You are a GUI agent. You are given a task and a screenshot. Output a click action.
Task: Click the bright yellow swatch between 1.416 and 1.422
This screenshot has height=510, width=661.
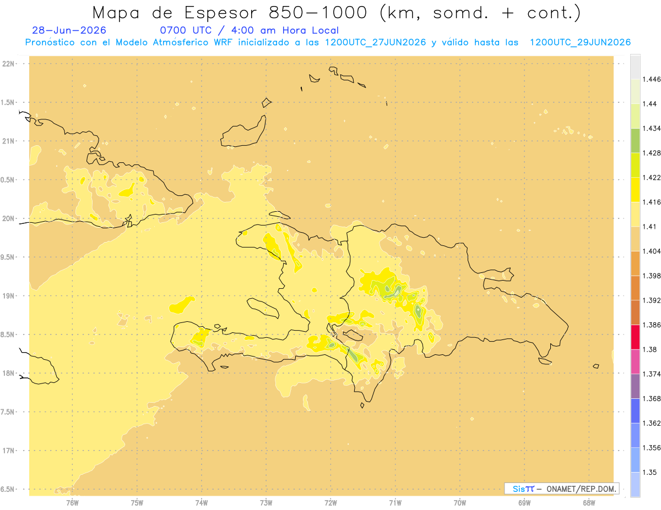[635, 189]
